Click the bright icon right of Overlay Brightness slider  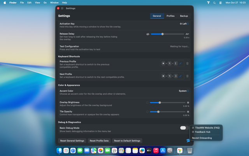[x=188, y=103]
